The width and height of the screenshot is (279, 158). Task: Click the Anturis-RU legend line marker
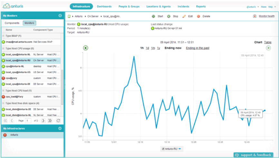click(180, 149)
